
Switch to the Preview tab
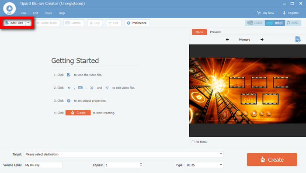click(x=215, y=32)
